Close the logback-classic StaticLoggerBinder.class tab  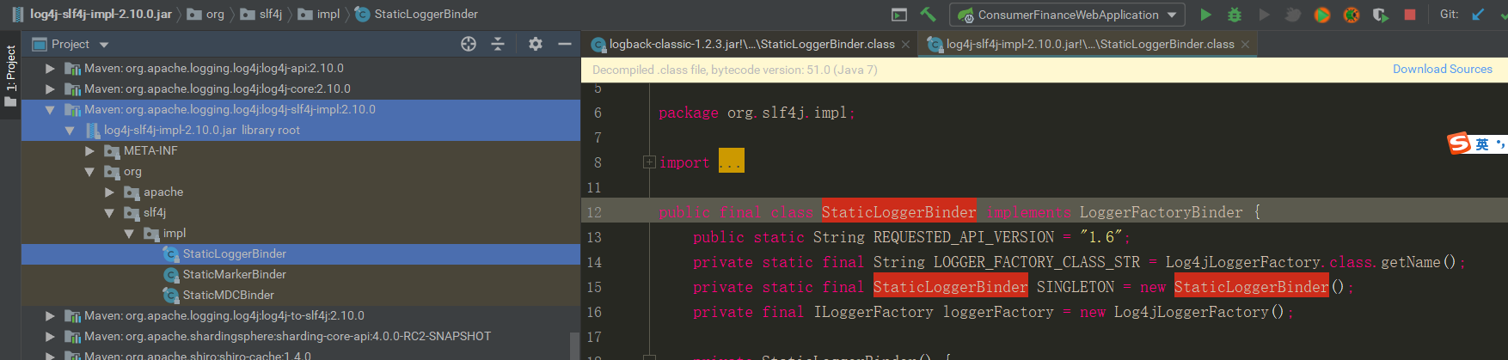(906, 45)
